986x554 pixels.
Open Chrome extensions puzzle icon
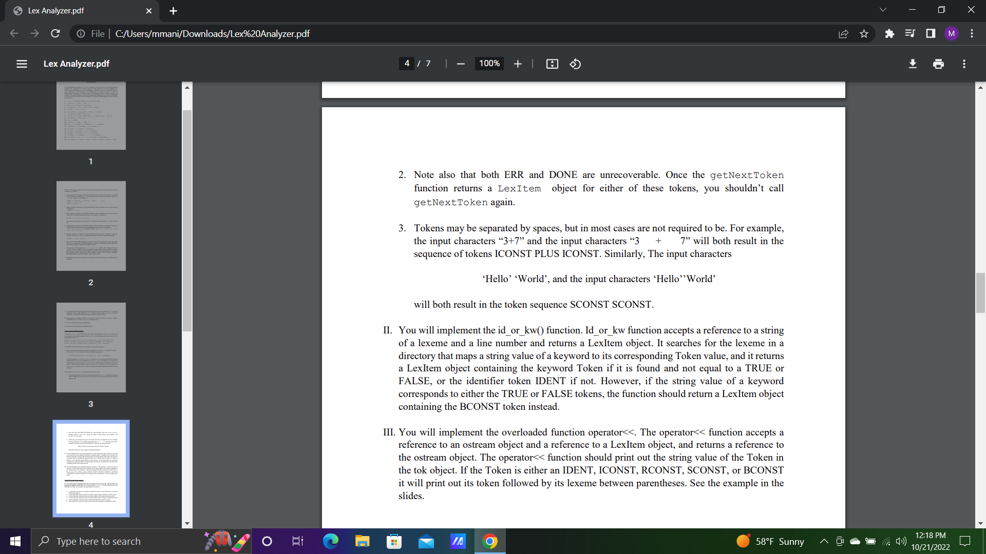pos(889,34)
